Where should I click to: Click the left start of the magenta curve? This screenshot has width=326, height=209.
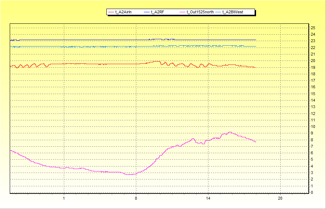pyautogui.click(x=10, y=151)
